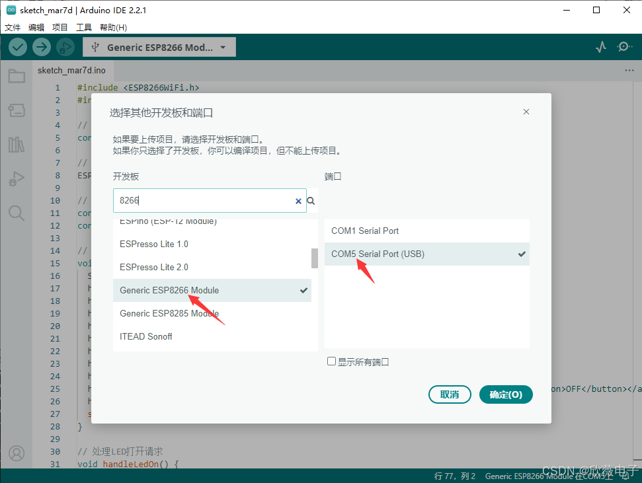The image size is (642, 483).
Task: Close the board and port dialog
Action: point(526,112)
